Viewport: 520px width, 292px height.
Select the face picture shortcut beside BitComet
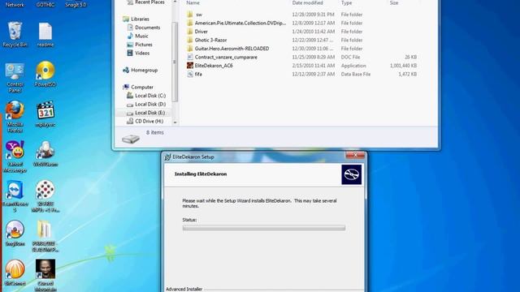pos(45,275)
